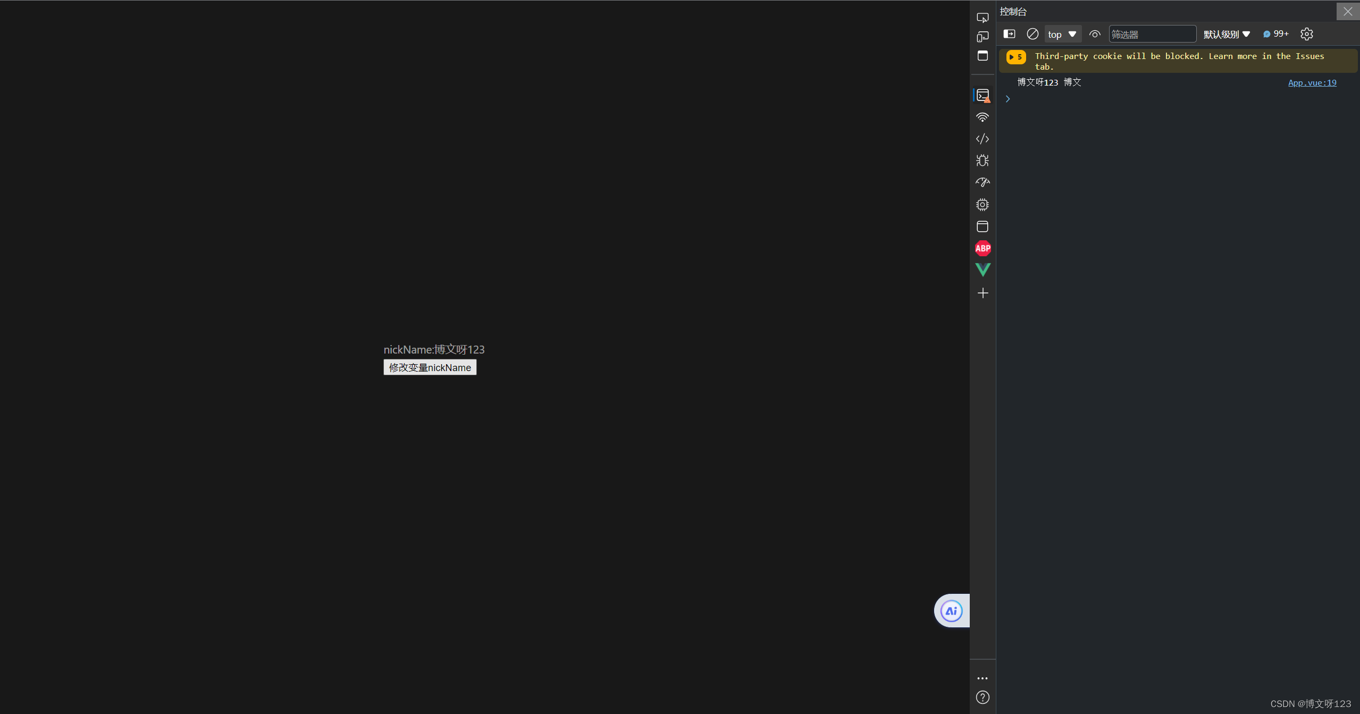Open the Adblock Plus ABP panel
The height and width of the screenshot is (714, 1360).
[983, 248]
